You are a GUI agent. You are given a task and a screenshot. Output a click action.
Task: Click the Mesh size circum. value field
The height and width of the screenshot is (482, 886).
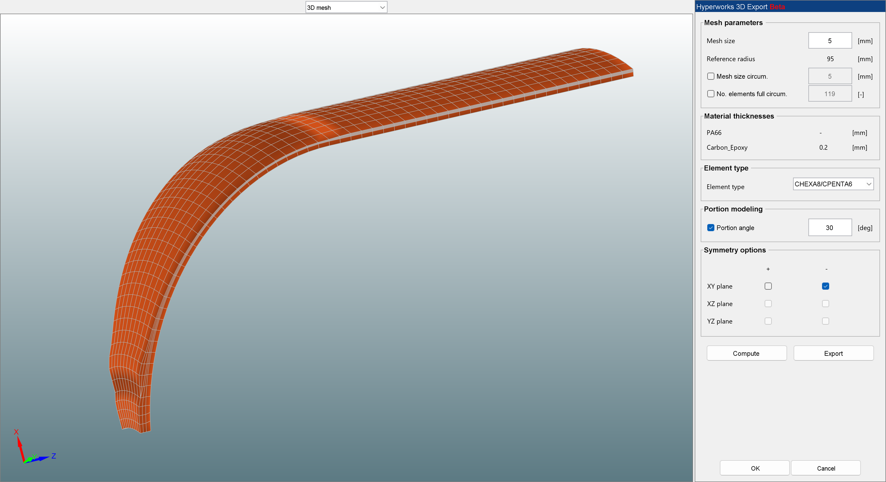[x=830, y=76]
